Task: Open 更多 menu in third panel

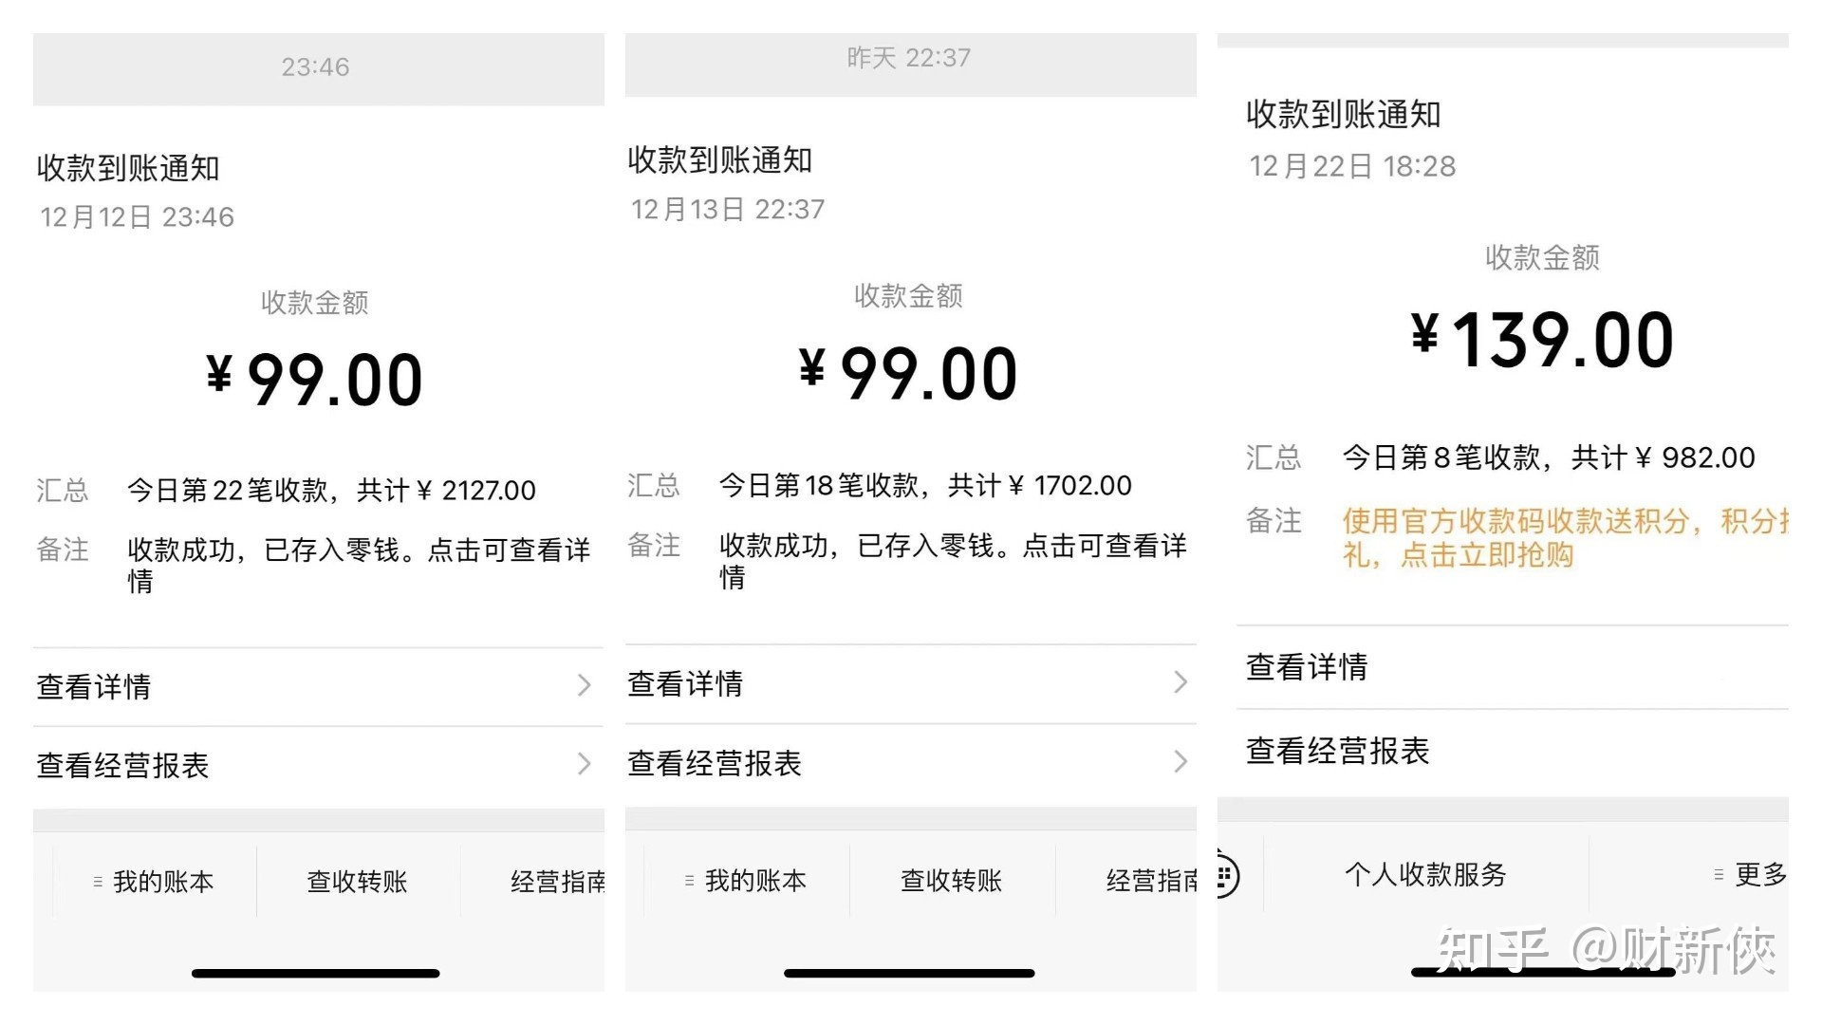Action: coord(1760,874)
